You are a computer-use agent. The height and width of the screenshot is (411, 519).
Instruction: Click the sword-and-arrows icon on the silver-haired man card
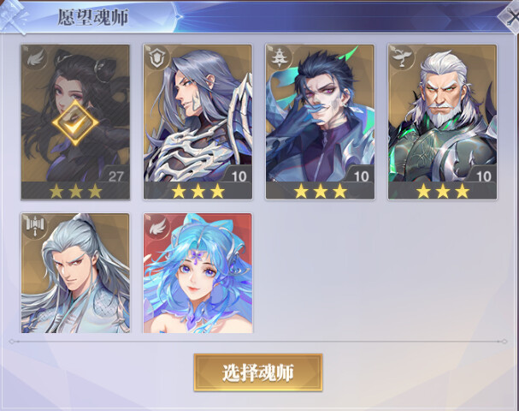35,226
